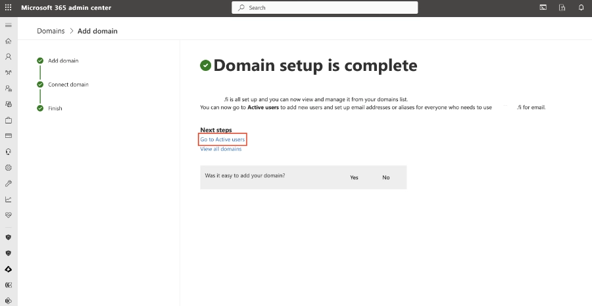This screenshot has height=306, width=592.
Task: Click the green checkmark beside the heading
Action: point(205,66)
